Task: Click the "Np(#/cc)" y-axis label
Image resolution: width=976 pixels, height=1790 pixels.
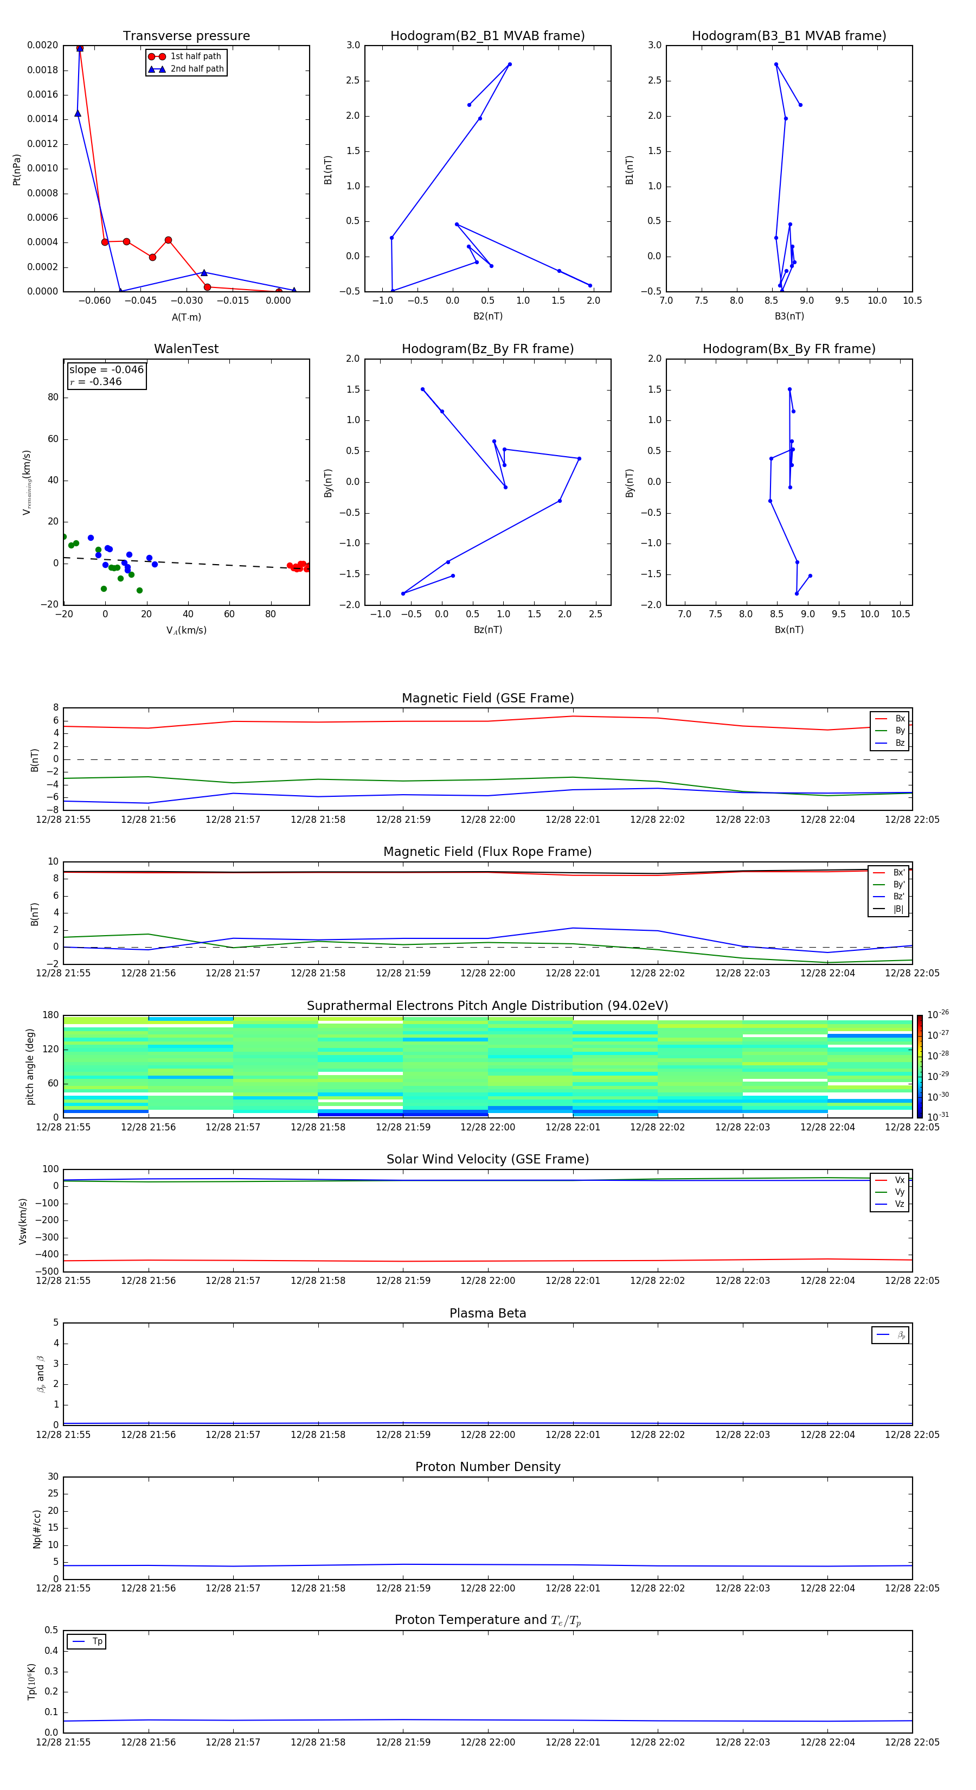Action: point(37,1529)
